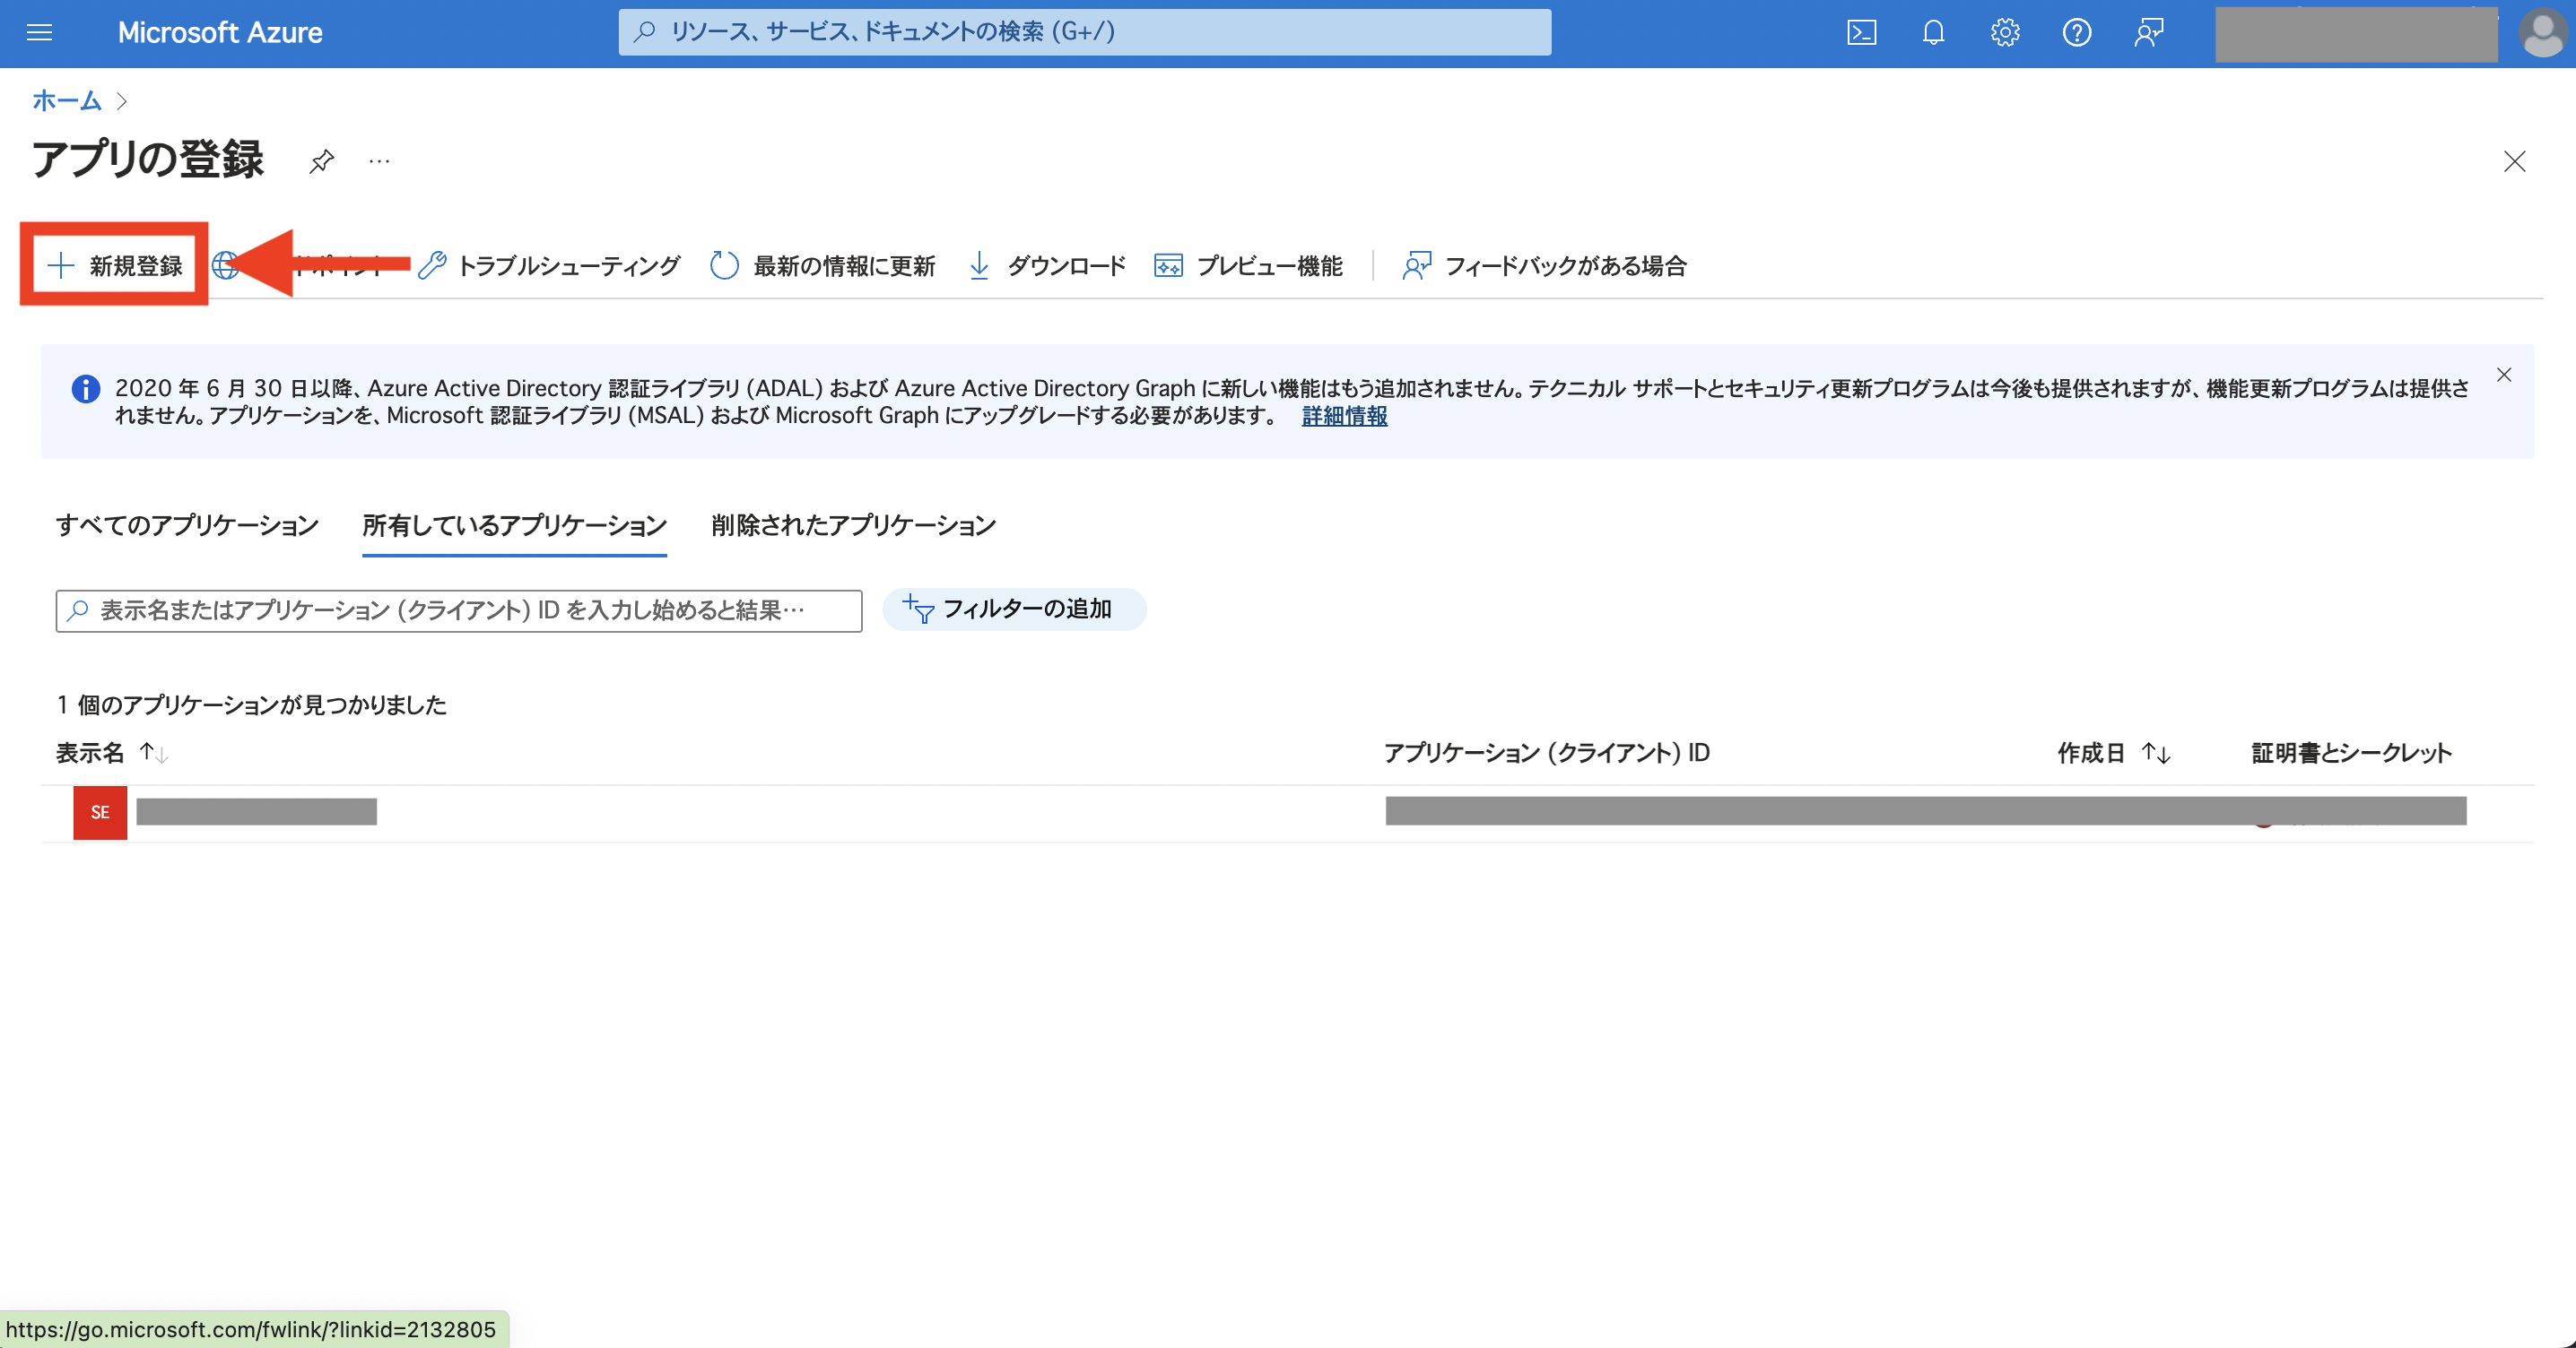Image resolution: width=2576 pixels, height=1348 pixels.
Task: Dismiss the ADAL information banner
Action: (2504, 375)
